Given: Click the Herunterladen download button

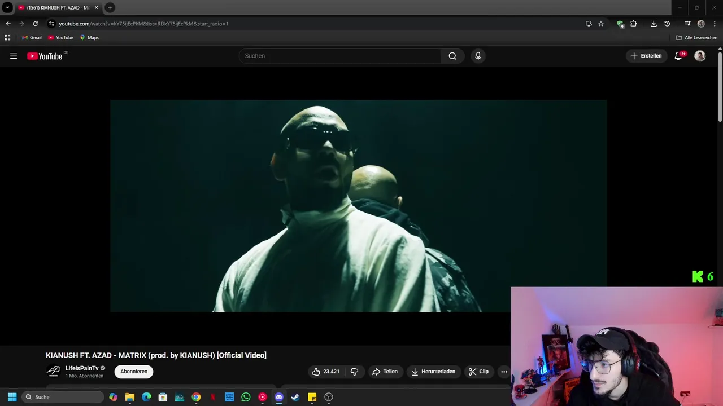Looking at the screenshot, I should coord(433,372).
